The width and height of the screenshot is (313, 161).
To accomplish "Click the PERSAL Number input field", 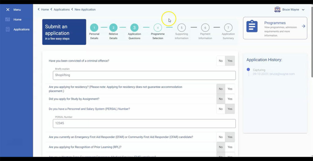I will (x=144, y=123).
